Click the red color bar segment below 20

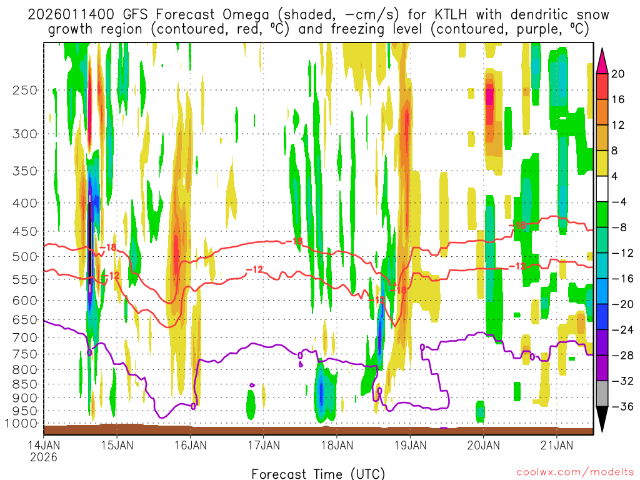[602, 86]
